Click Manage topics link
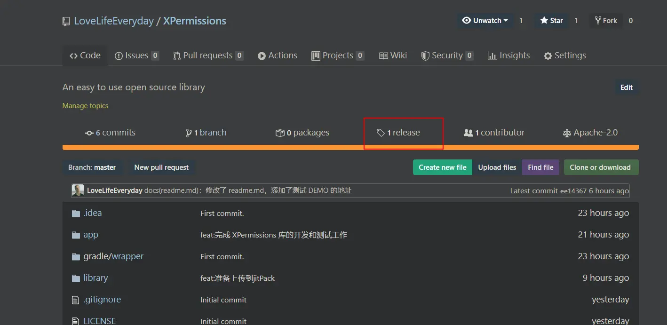Image resolution: width=667 pixels, height=325 pixels. pos(85,106)
